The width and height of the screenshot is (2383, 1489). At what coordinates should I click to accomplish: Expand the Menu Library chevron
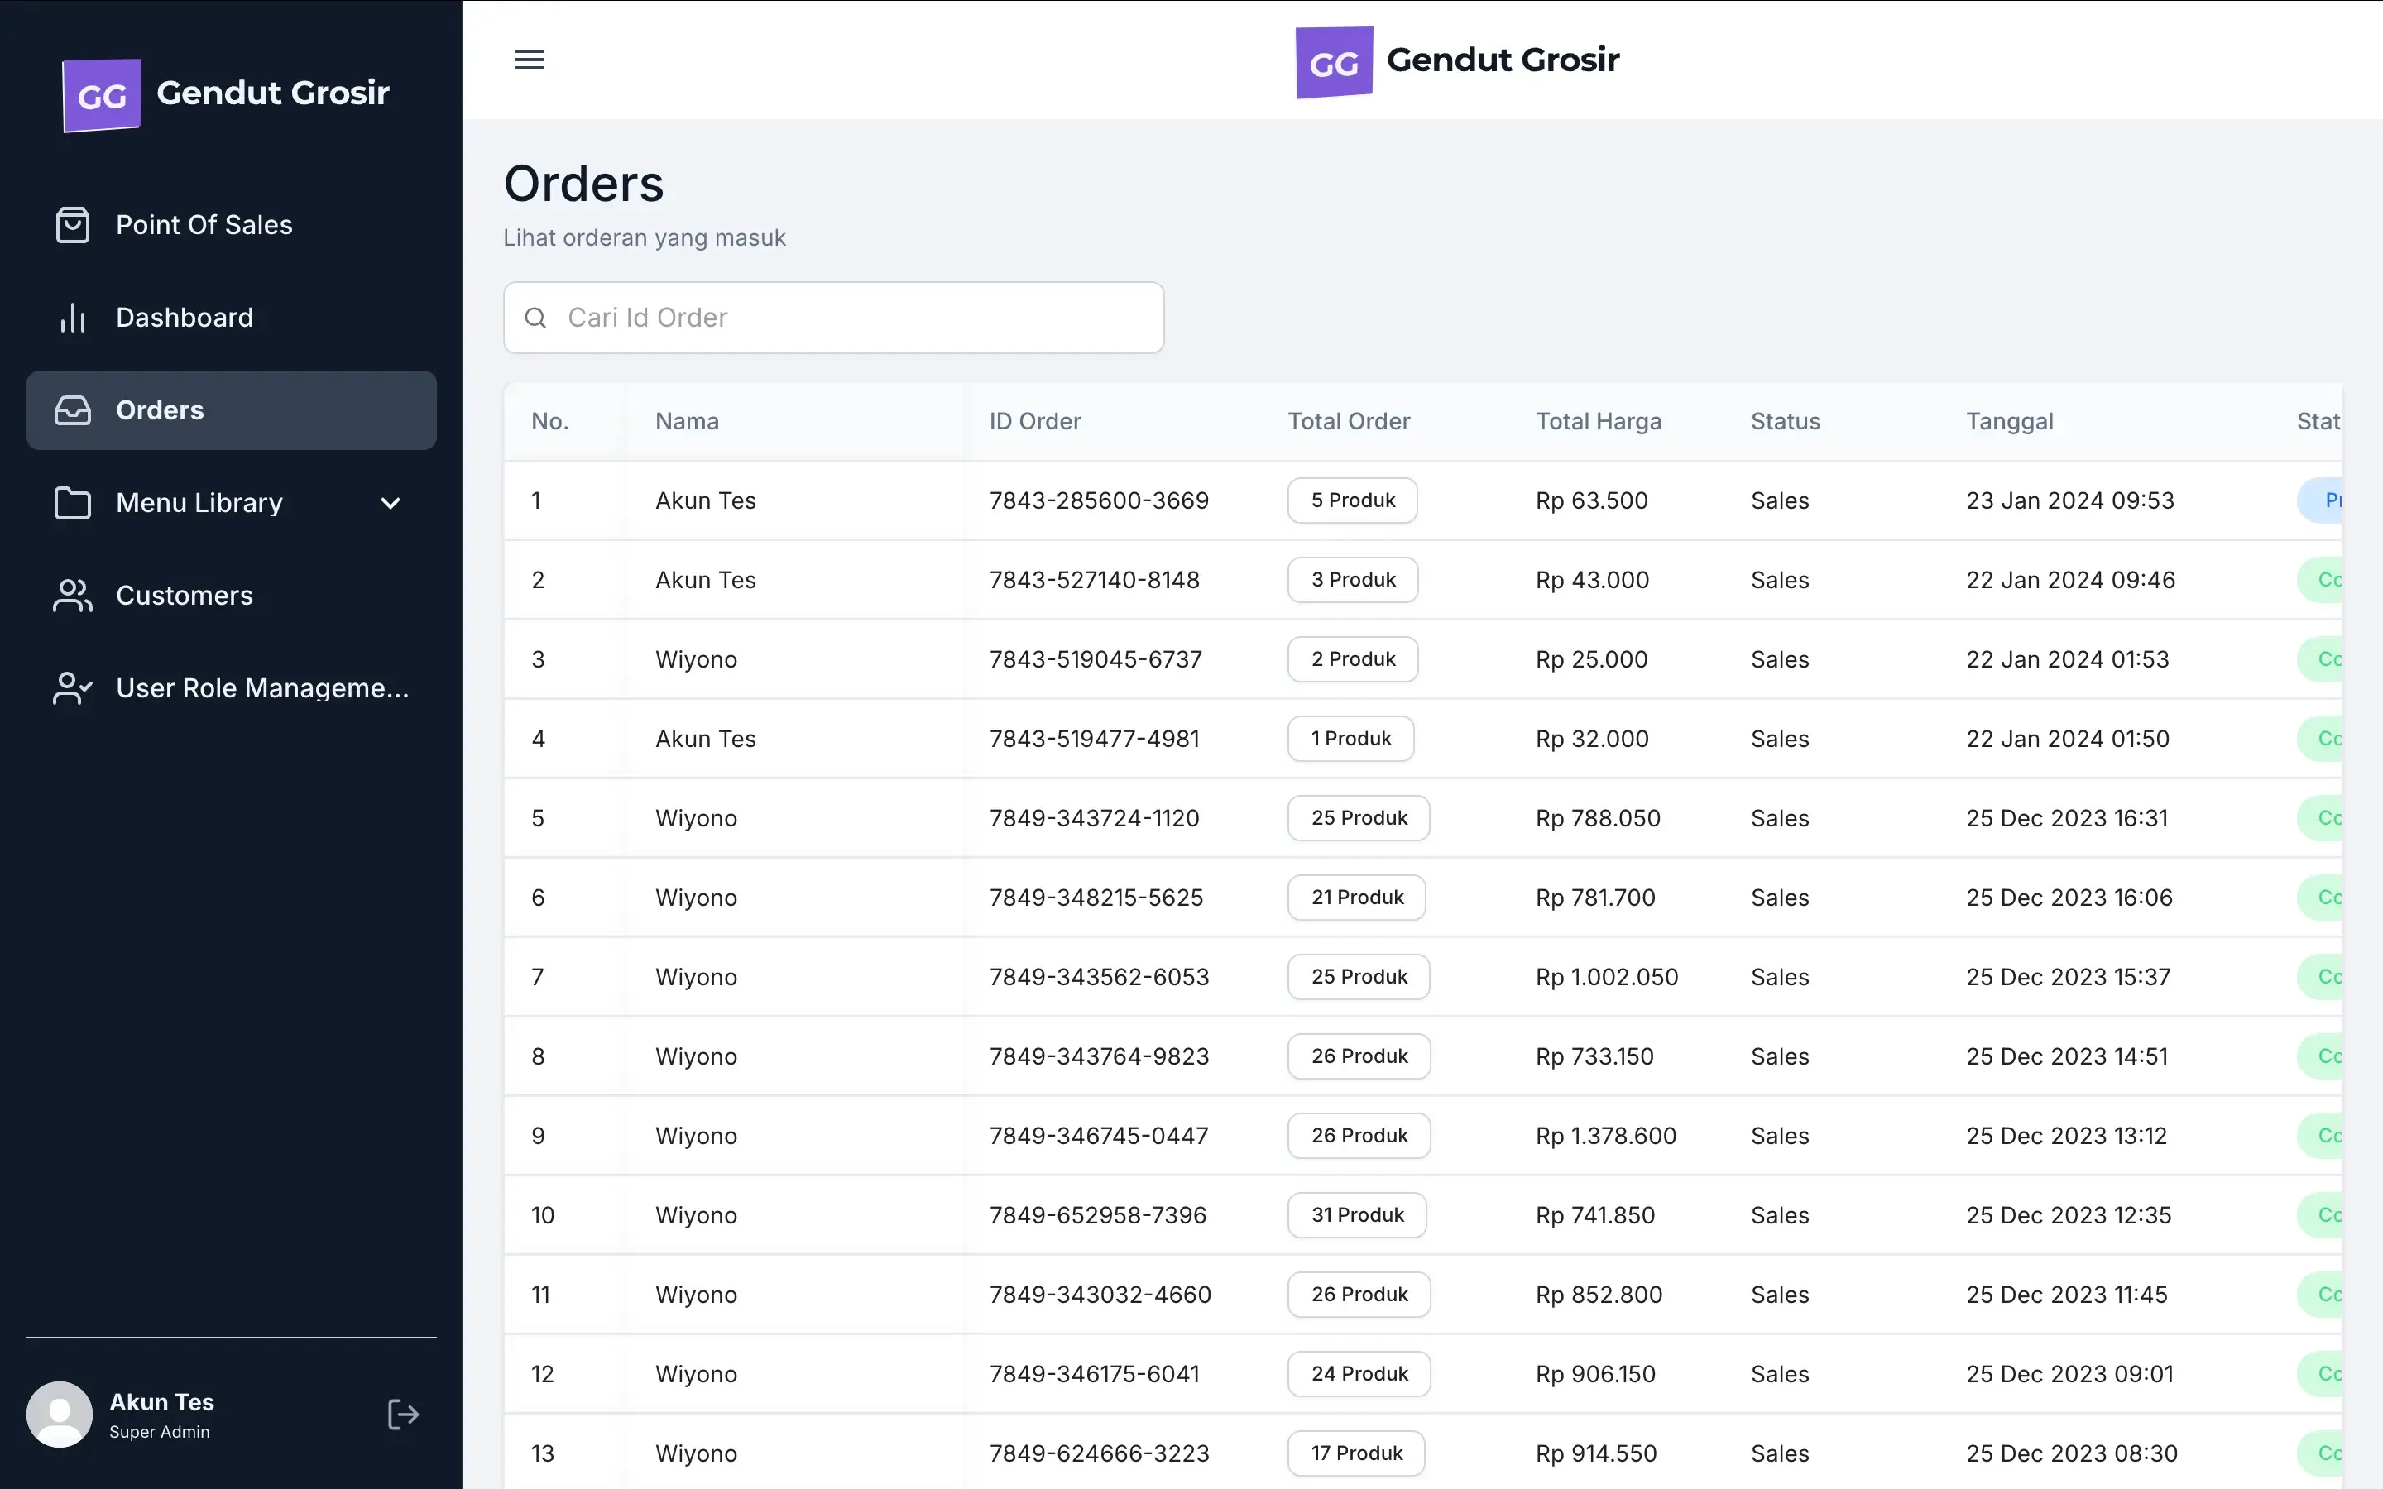(390, 503)
